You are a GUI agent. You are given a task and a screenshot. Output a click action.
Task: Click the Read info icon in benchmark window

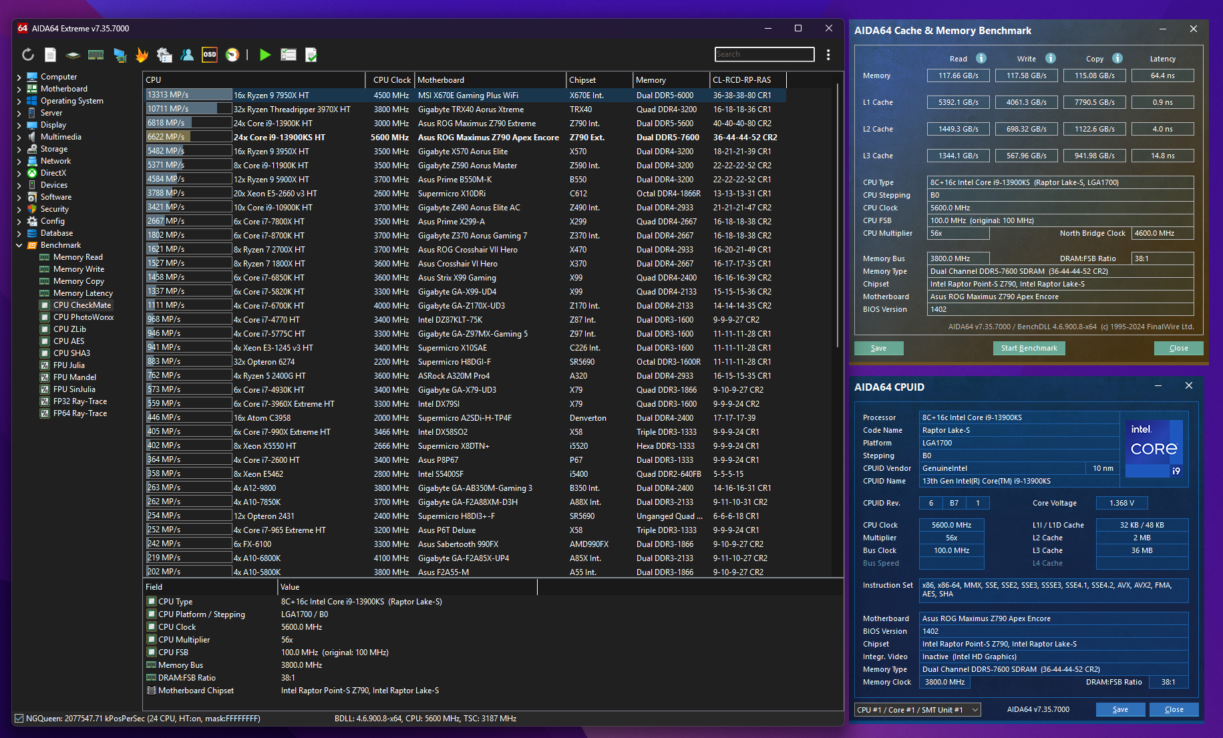[981, 58]
